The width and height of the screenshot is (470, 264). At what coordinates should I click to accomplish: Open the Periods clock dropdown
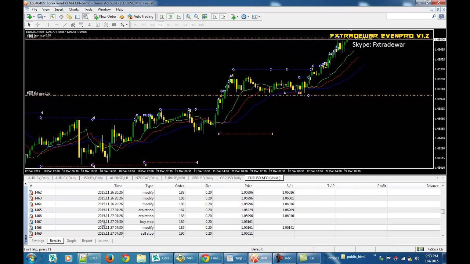point(245,16)
